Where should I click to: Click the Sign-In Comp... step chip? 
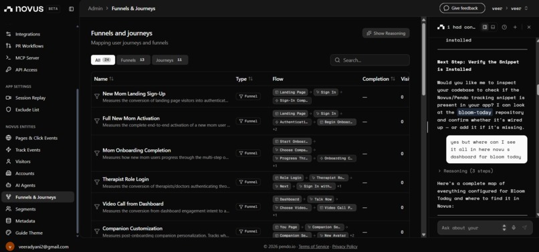[x=292, y=101]
